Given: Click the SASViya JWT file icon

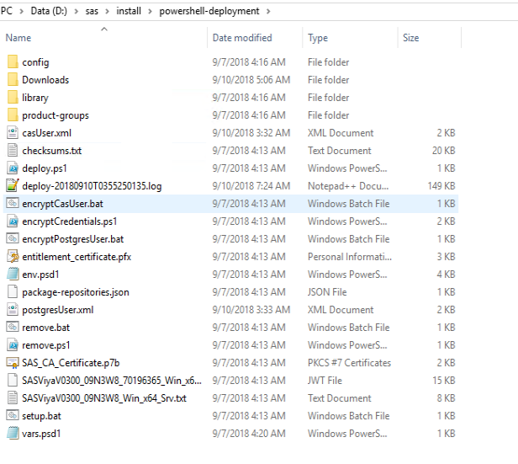Looking at the screenshot, I should click(13, 381).
